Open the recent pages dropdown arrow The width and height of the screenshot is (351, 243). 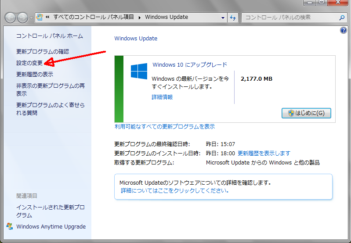click(31, 18)
